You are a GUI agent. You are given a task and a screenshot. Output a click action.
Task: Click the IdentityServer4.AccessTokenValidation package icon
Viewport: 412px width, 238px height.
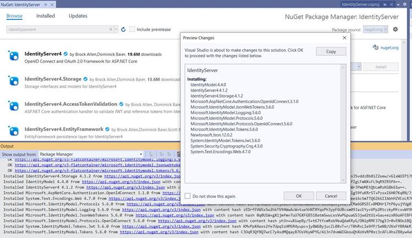13,106
